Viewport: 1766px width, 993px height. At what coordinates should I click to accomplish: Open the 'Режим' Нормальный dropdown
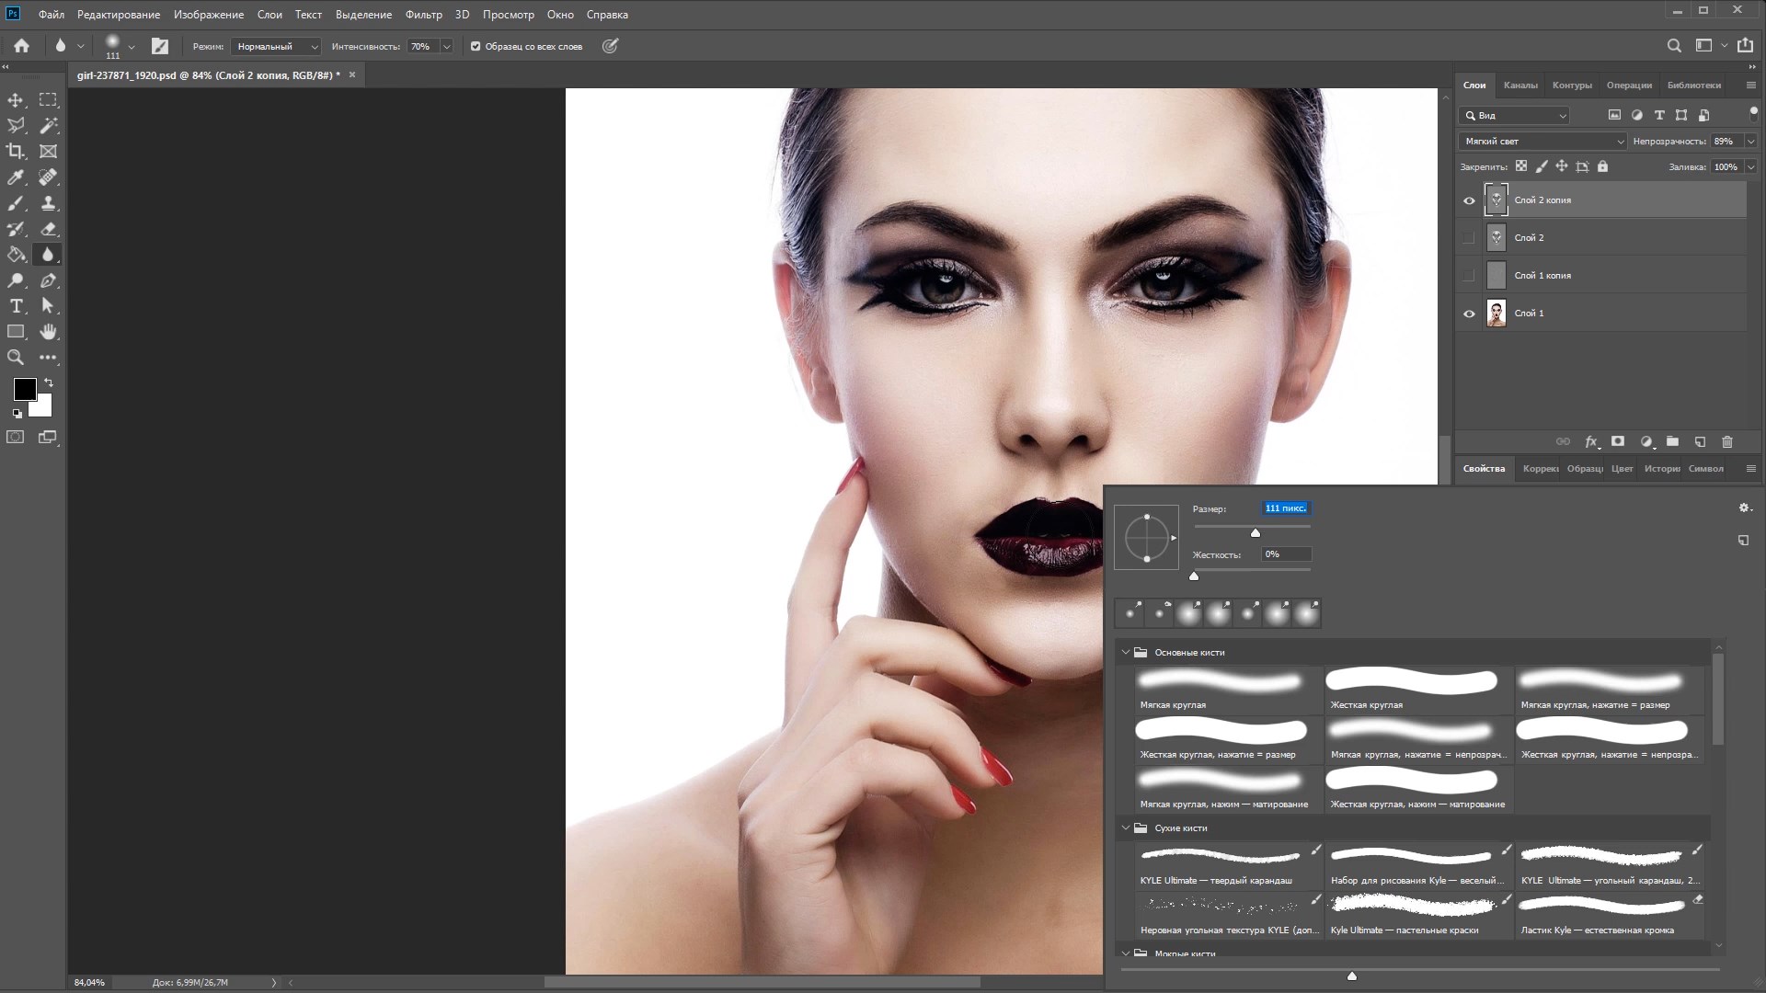coord(275,46)
